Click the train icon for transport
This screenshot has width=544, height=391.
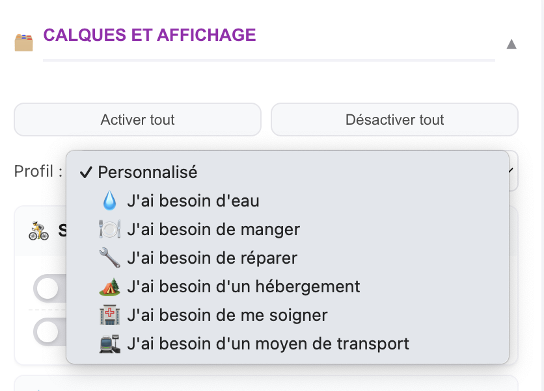click(x=109, y=344)
